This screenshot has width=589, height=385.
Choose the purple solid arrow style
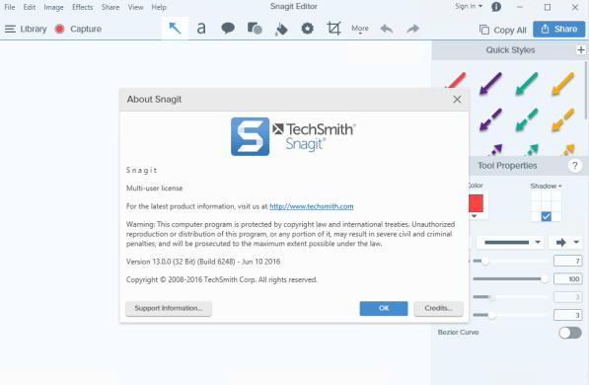pyautogui.click(x=490, y=84)
